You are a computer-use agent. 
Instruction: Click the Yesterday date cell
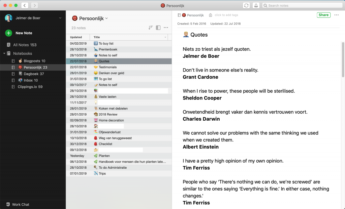click(x=77, y=156)
